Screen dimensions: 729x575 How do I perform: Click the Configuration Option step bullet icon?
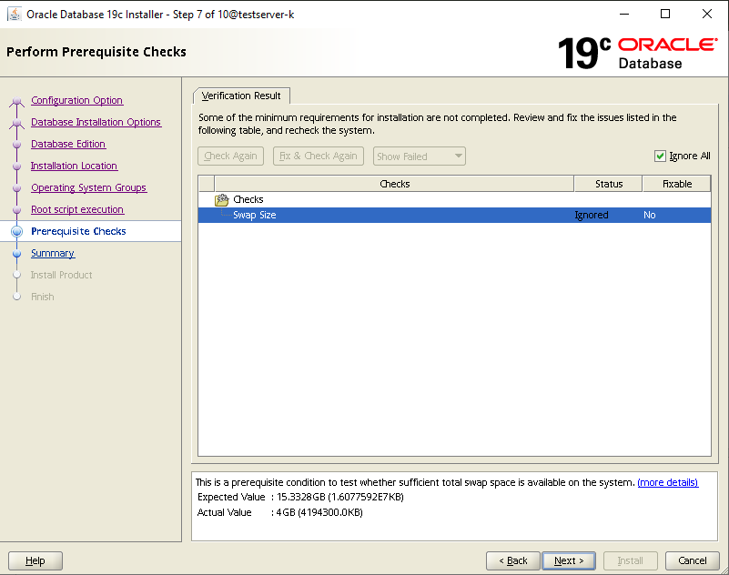pos(16,101)
